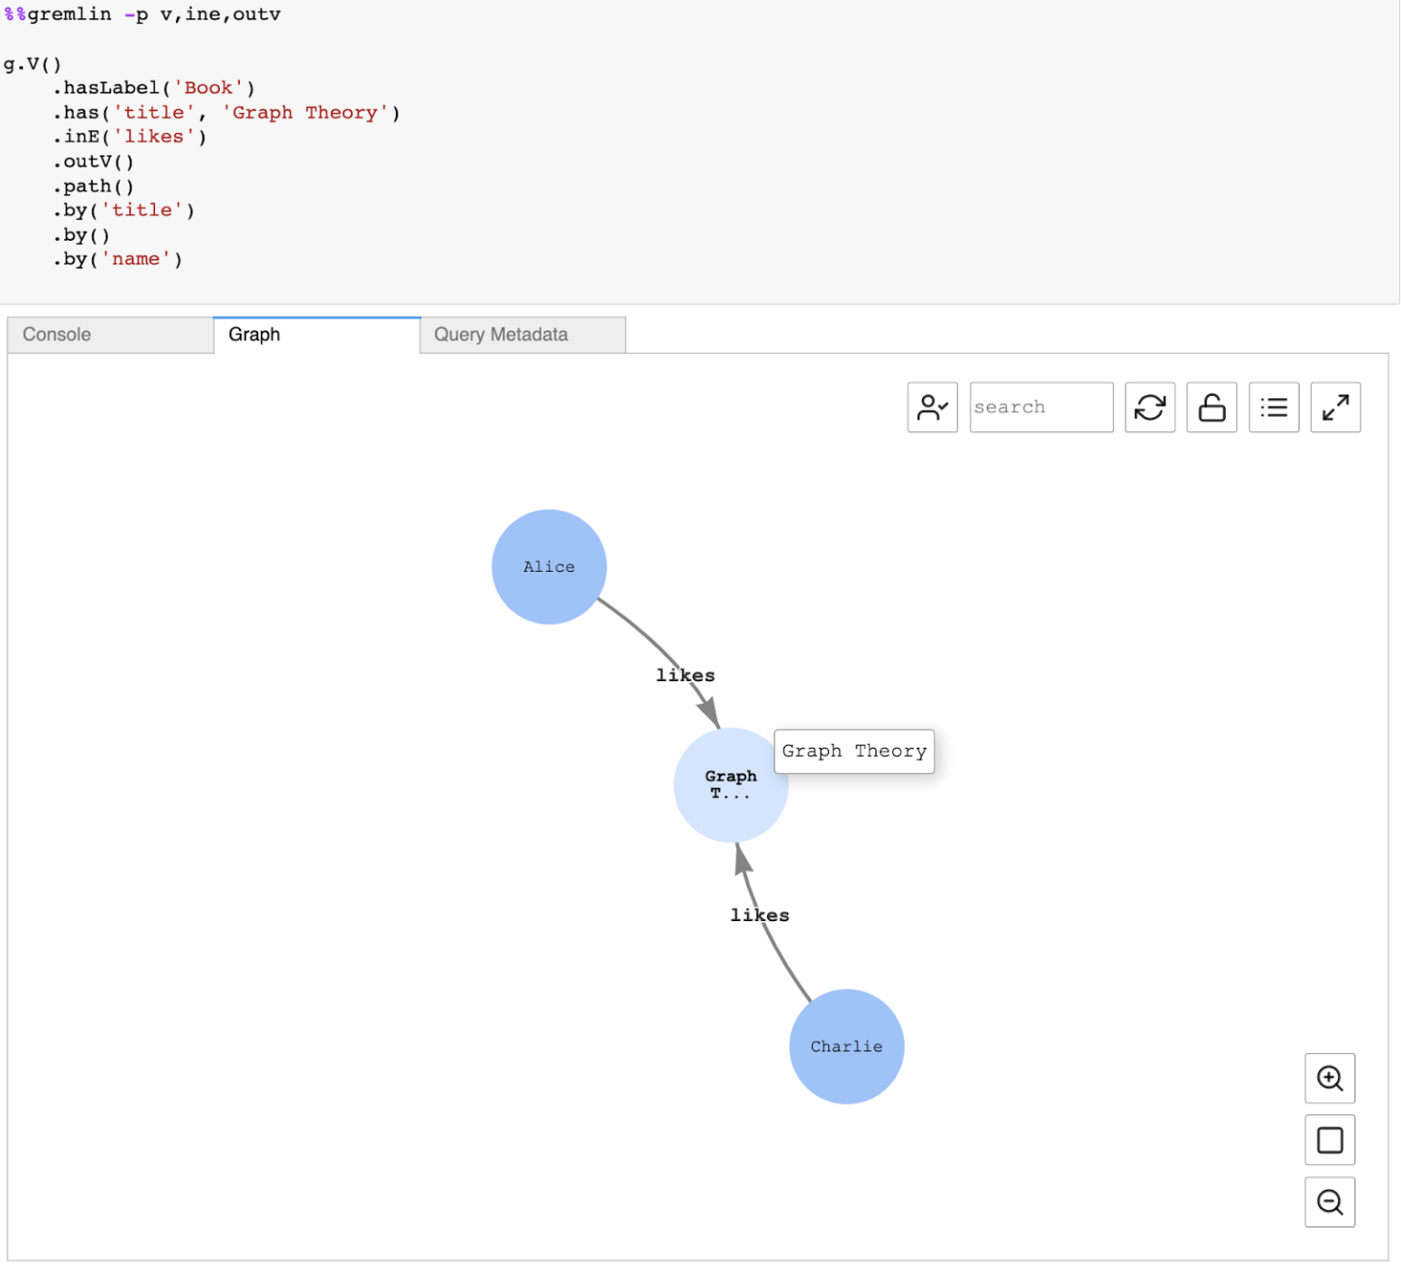The width and height of the screenshot is (1401, 1273).
Task: Zoom in using the magnifier plus icon
Action: pyautogui.click(x=1329, y=1078)
